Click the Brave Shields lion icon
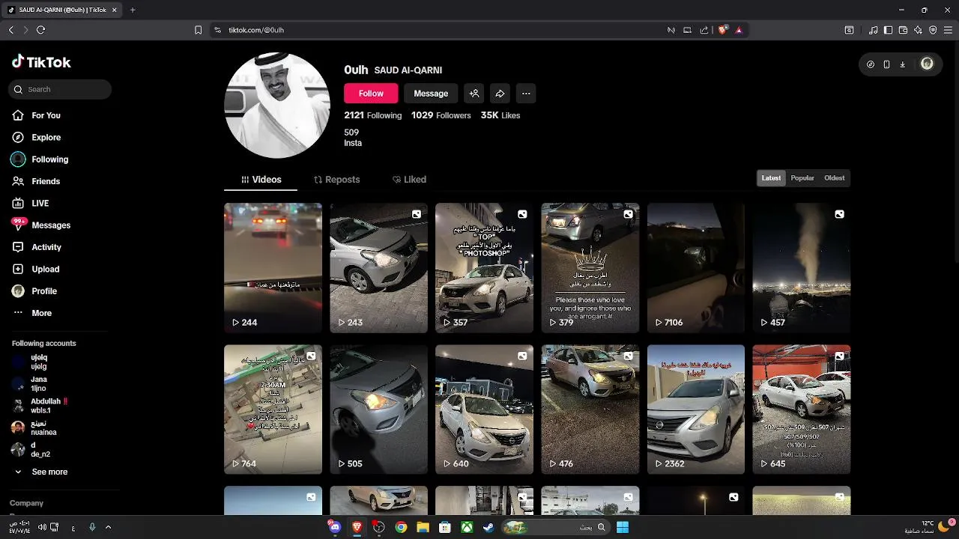This screenshot has width=959, height=539. pos(723,30)
